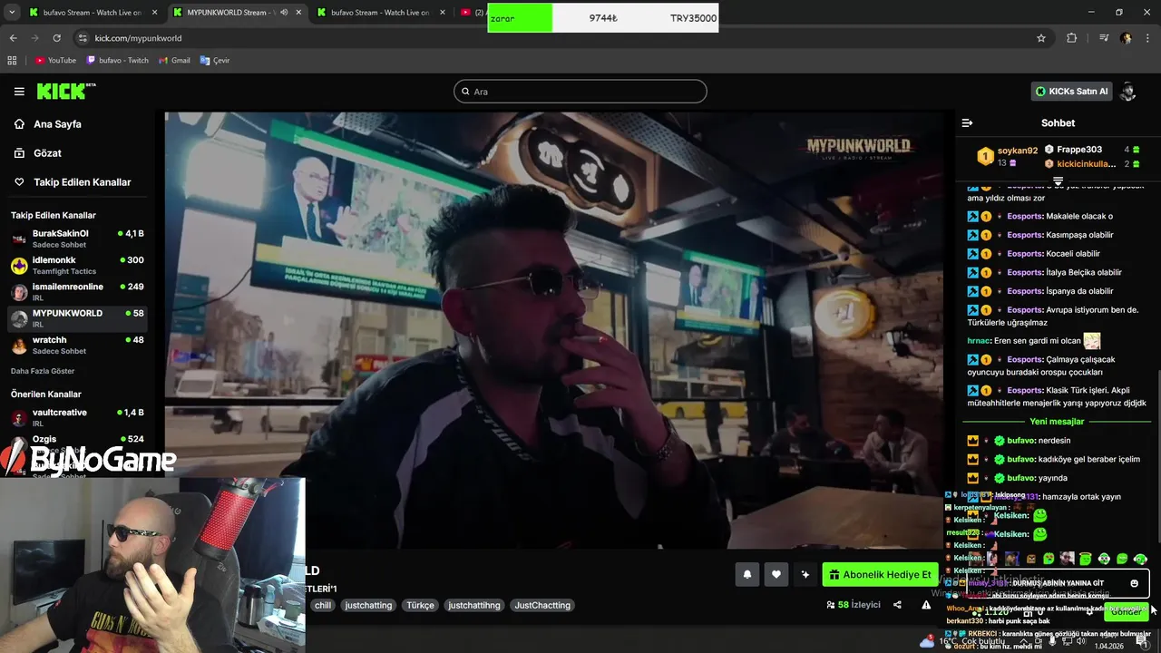Click the viewers count icon

click(831, 605)
